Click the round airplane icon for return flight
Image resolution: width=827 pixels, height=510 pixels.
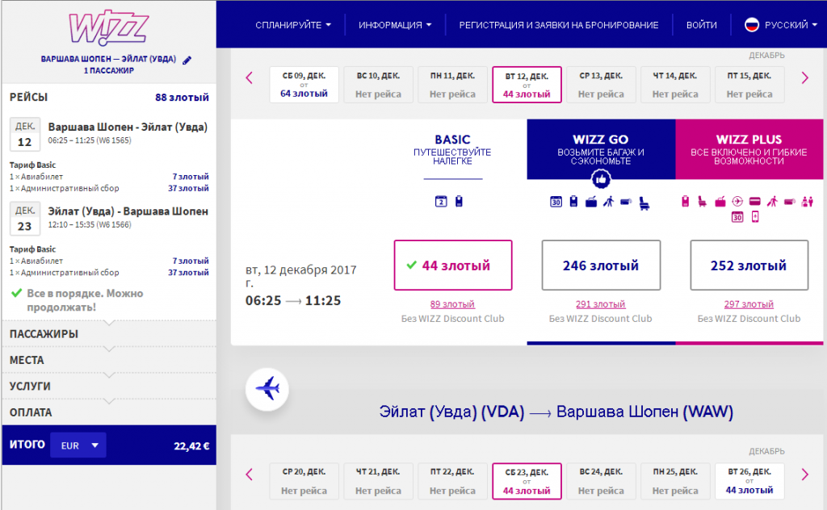[x=267, y=389]
